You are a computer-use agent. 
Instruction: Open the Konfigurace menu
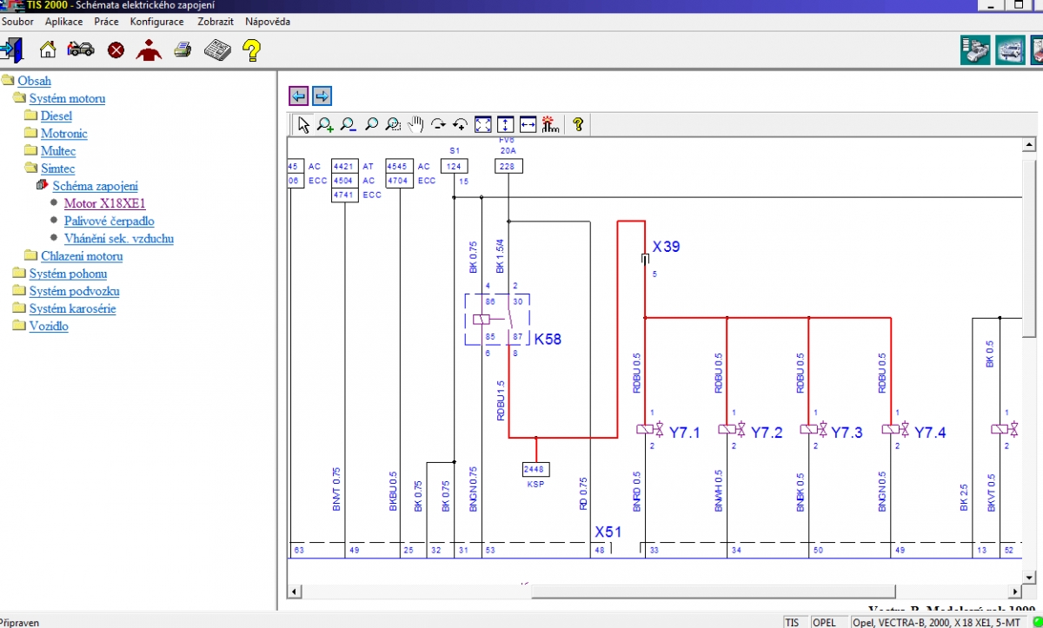[156, 22]
